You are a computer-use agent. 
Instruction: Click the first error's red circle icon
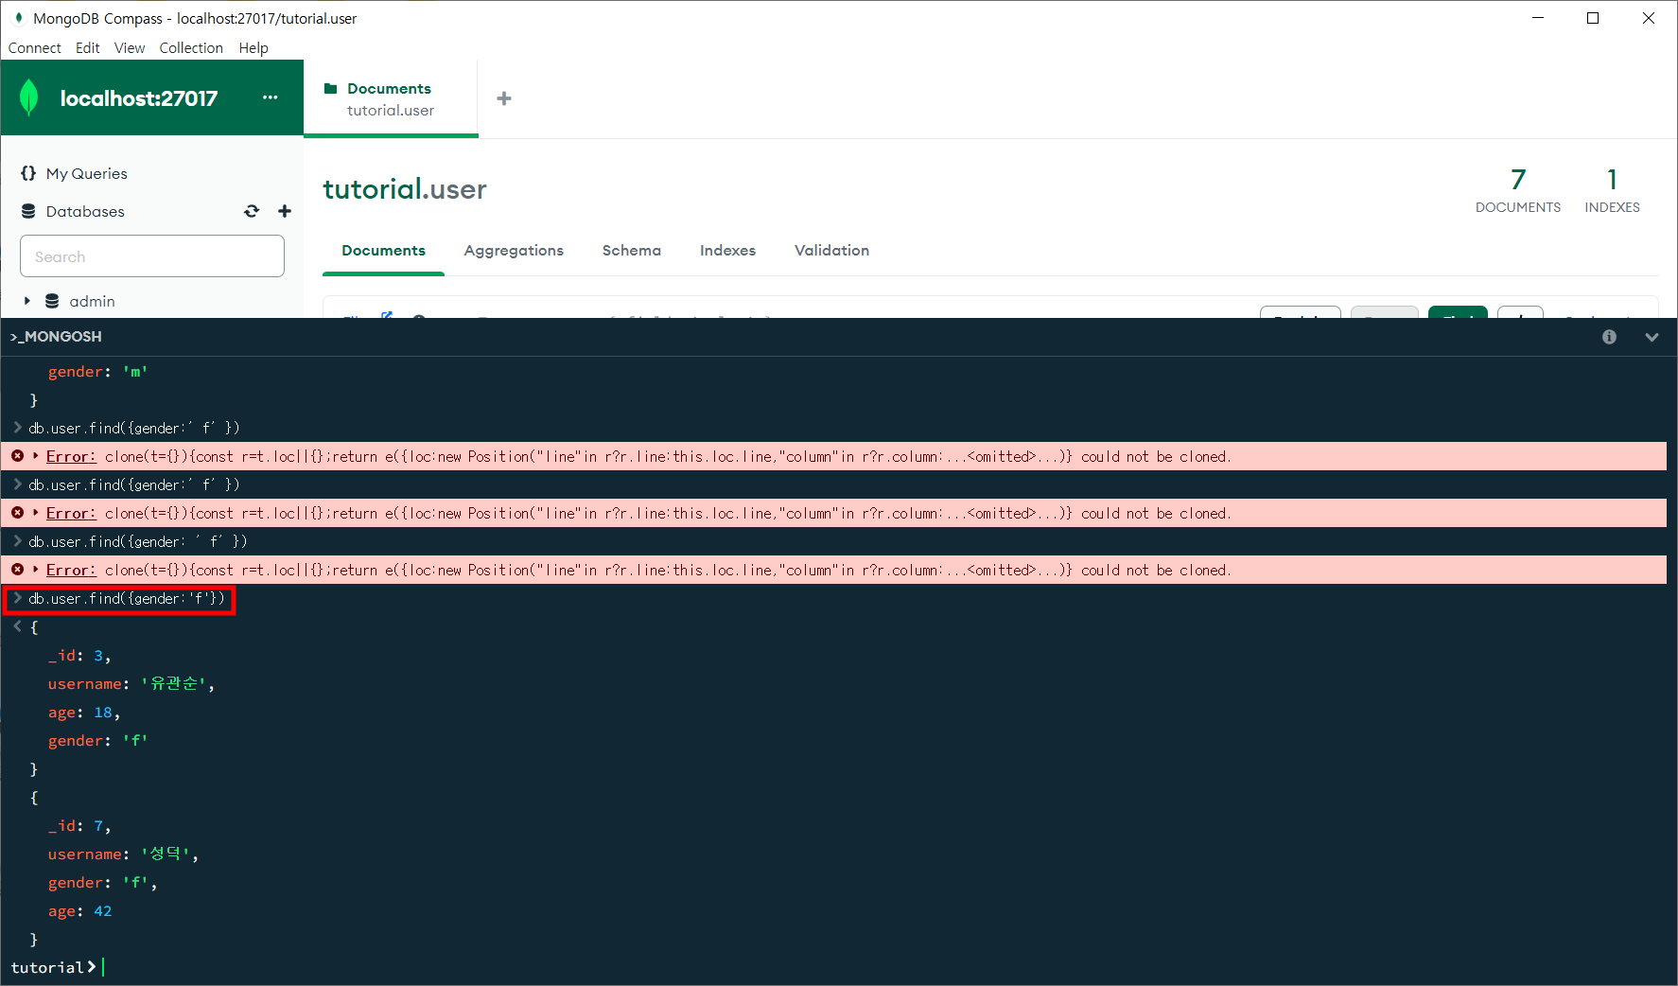pos(17,456)
